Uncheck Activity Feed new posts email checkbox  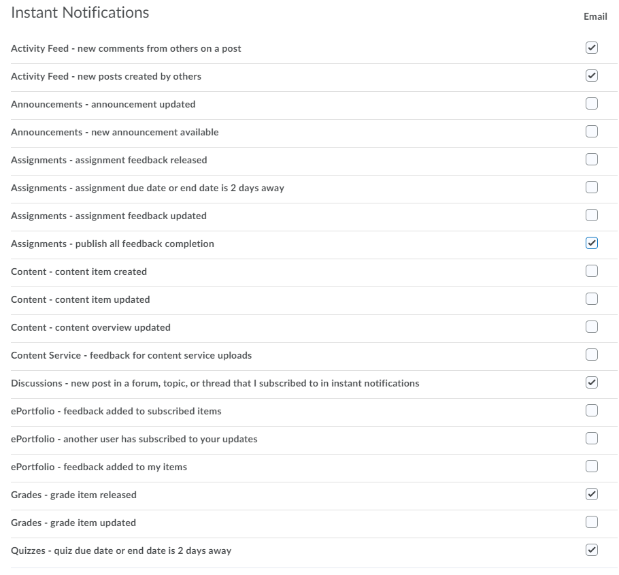click(x=592, y=76)
